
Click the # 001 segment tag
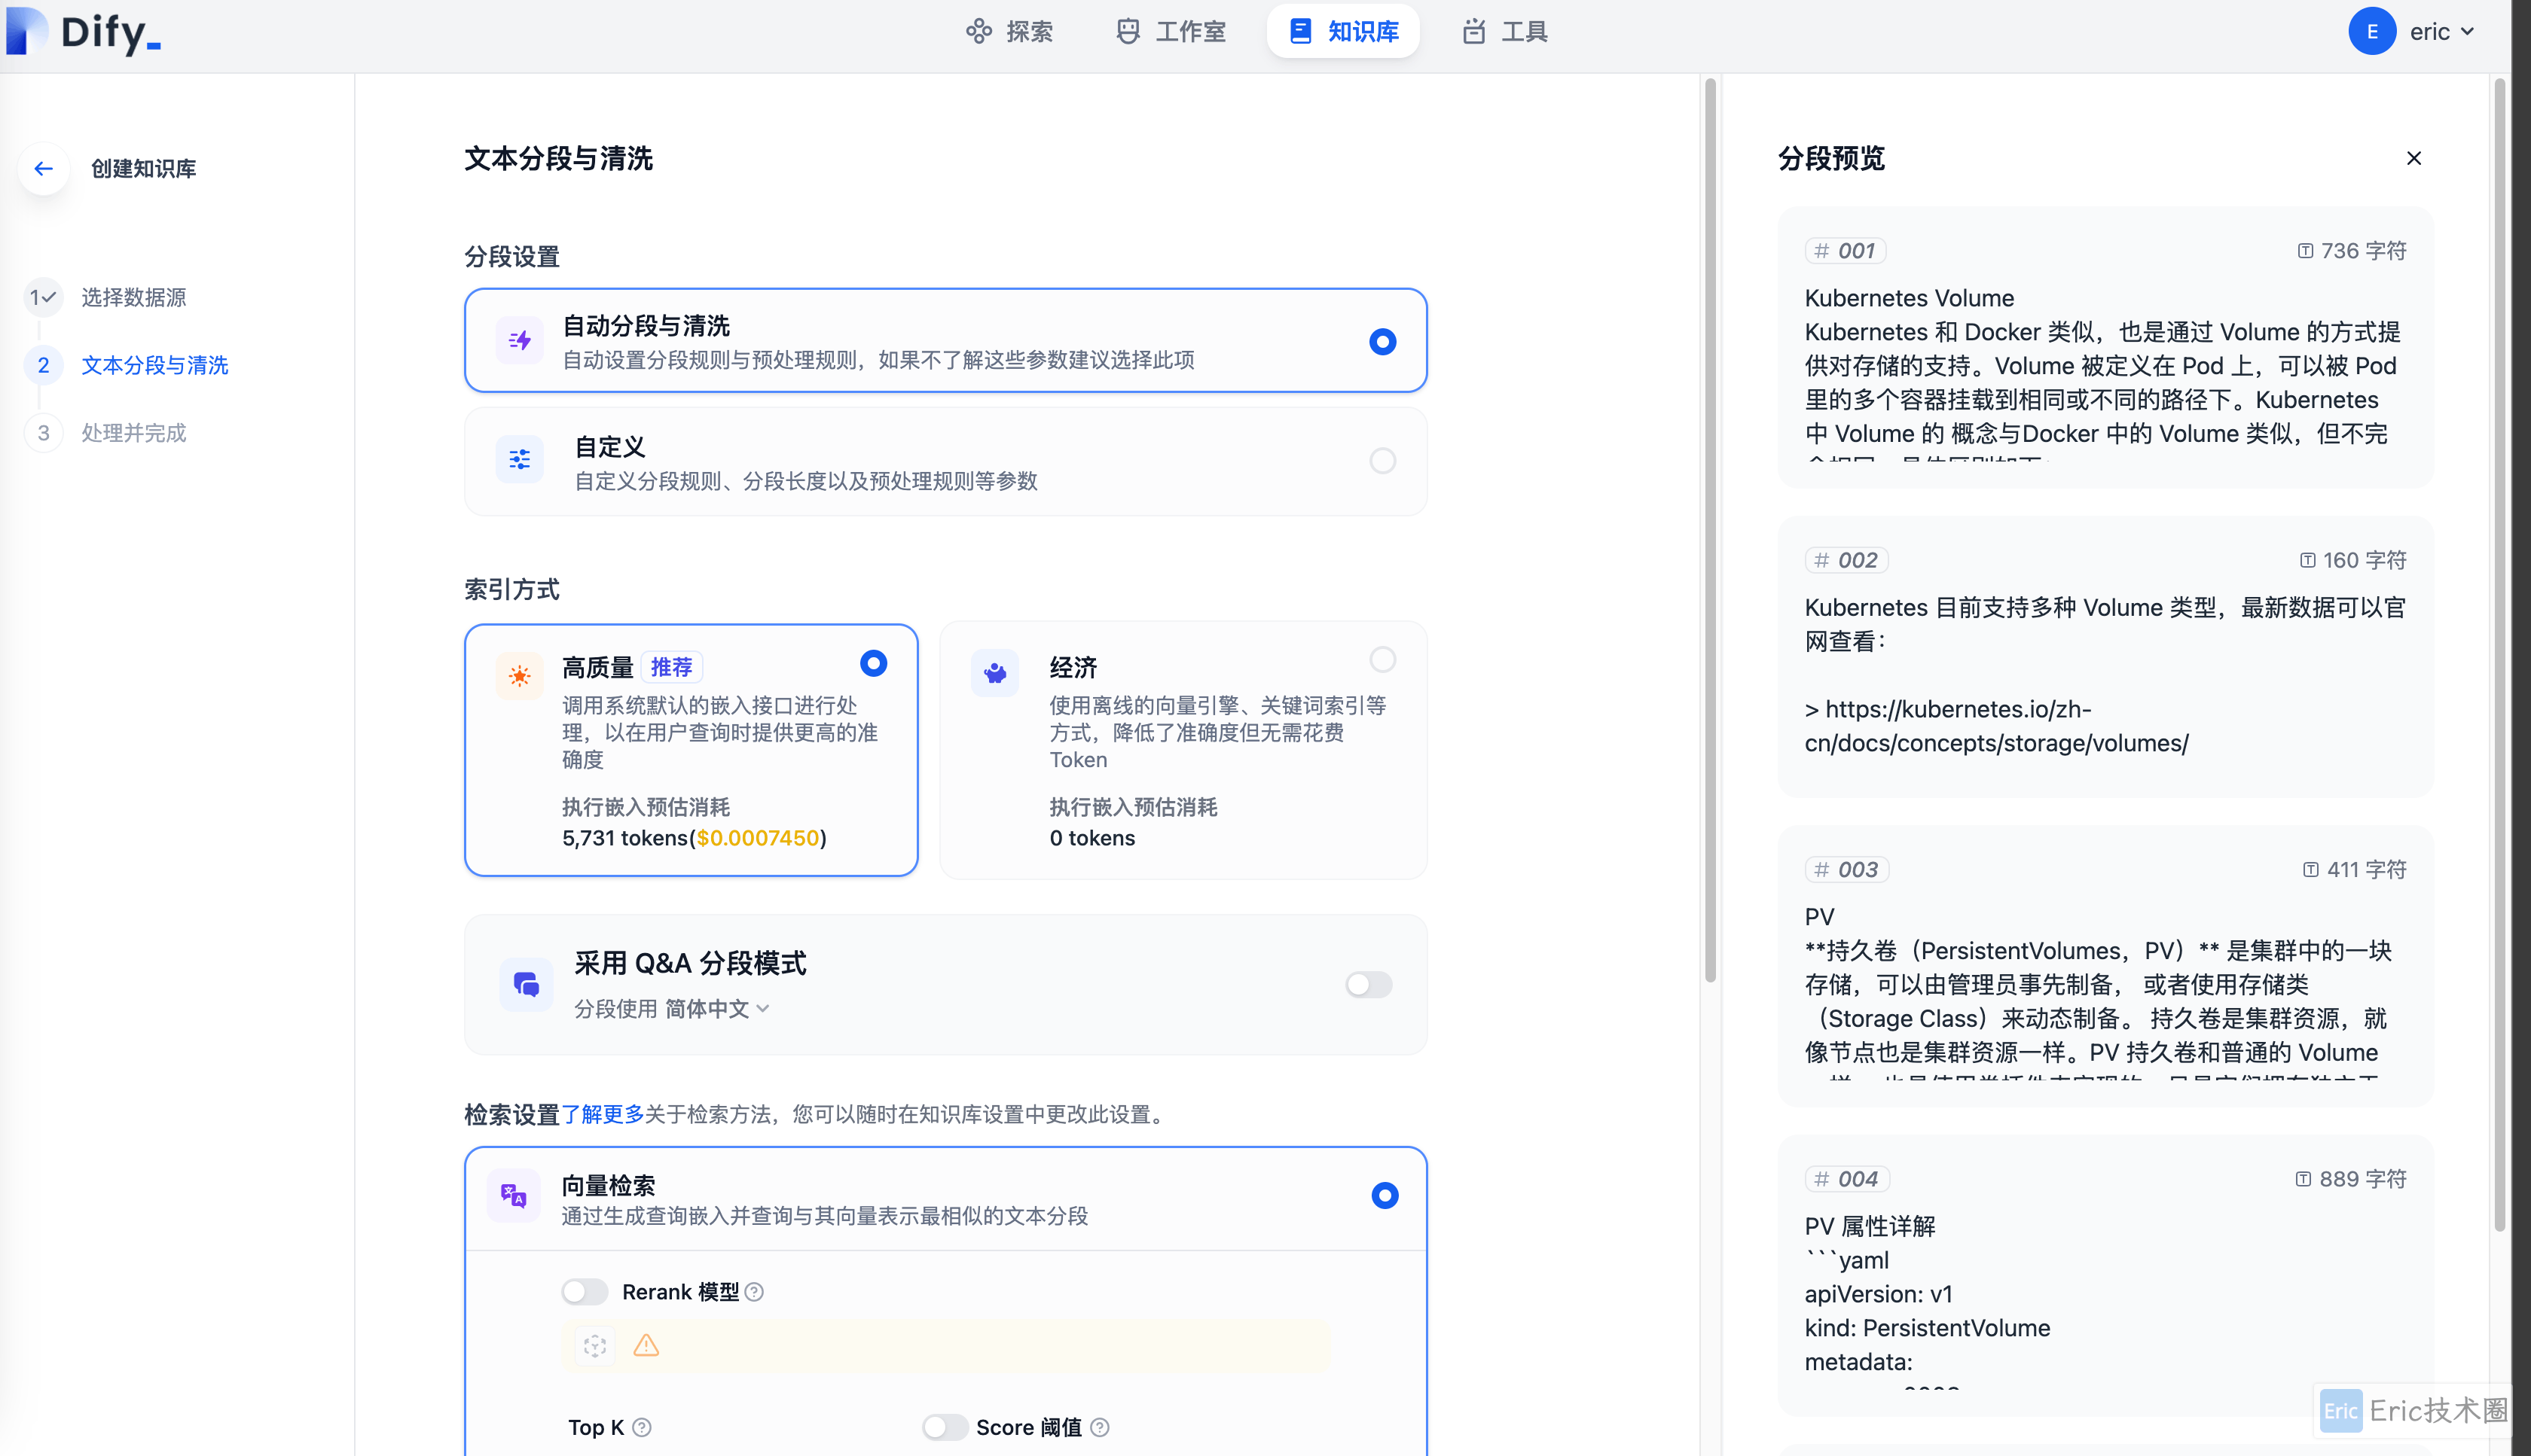point(1846,251)
